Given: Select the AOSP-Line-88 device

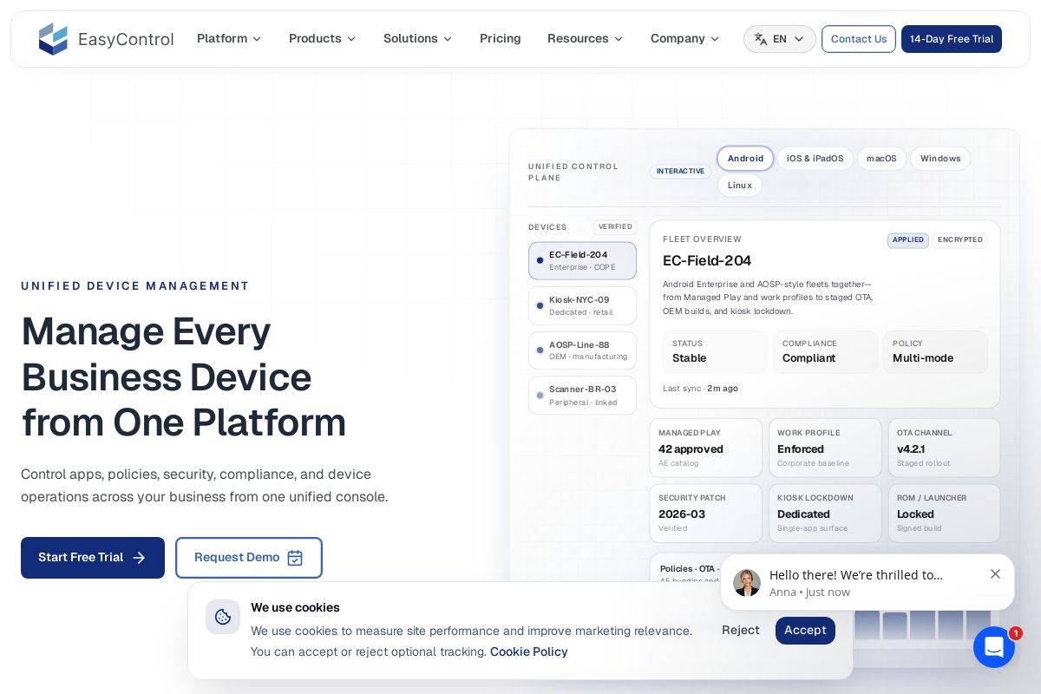Looking at the screenshot, I should [582, 350].
